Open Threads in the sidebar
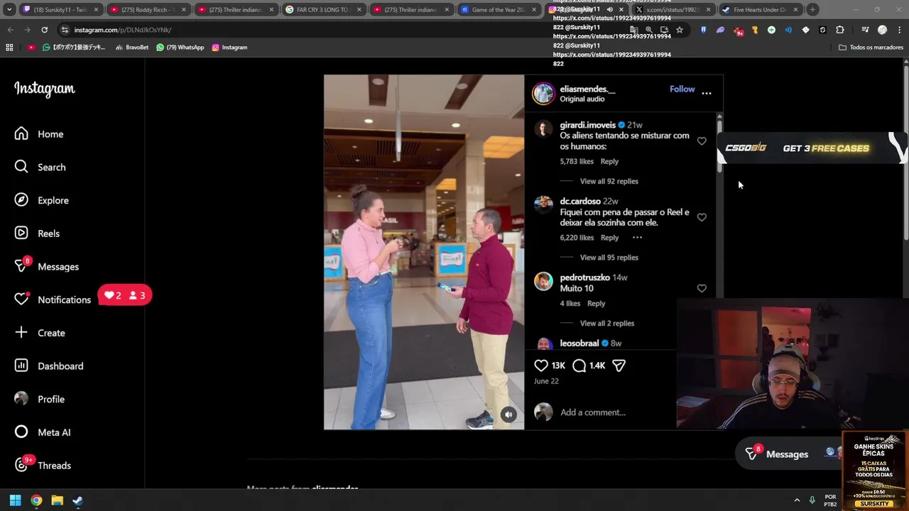 tap(43, 466)
